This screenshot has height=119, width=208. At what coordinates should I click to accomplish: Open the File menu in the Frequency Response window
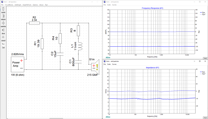(105, 5)
